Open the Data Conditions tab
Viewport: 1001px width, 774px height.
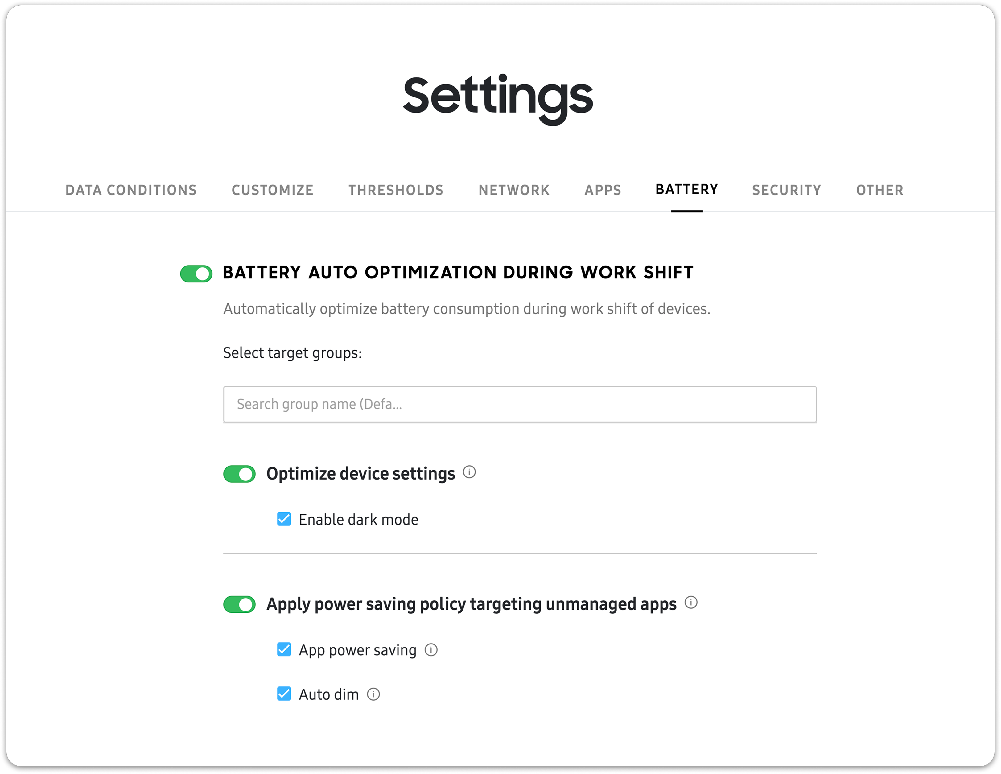[x=131, y=190]
